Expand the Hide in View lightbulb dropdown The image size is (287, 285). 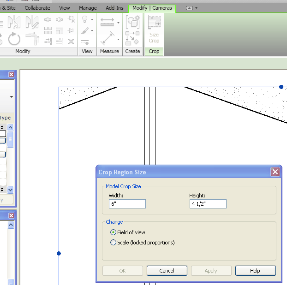click(x=92, y=20)
